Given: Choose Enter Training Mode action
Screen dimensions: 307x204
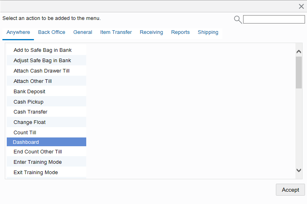Looking at the screenshot, I should pos(46,162).
